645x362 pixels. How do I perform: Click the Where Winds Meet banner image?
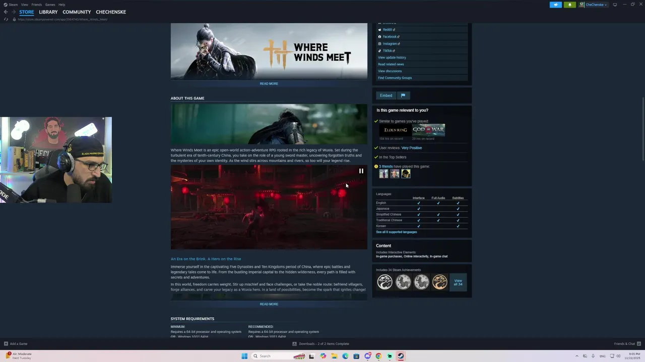[x=269, y=51]
